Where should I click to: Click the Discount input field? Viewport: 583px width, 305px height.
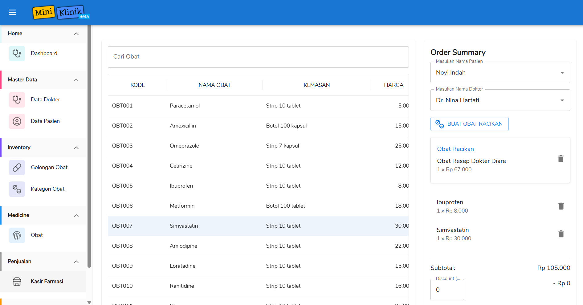pos(447,290)
